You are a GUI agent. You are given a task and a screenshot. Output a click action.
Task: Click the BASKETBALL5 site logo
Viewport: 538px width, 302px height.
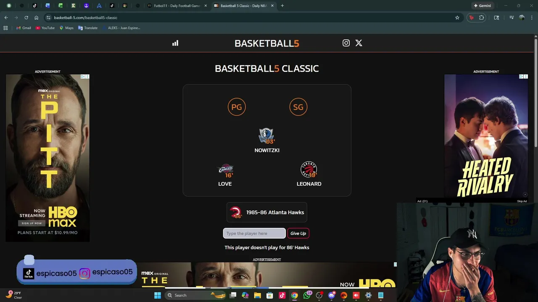(267, 43)
